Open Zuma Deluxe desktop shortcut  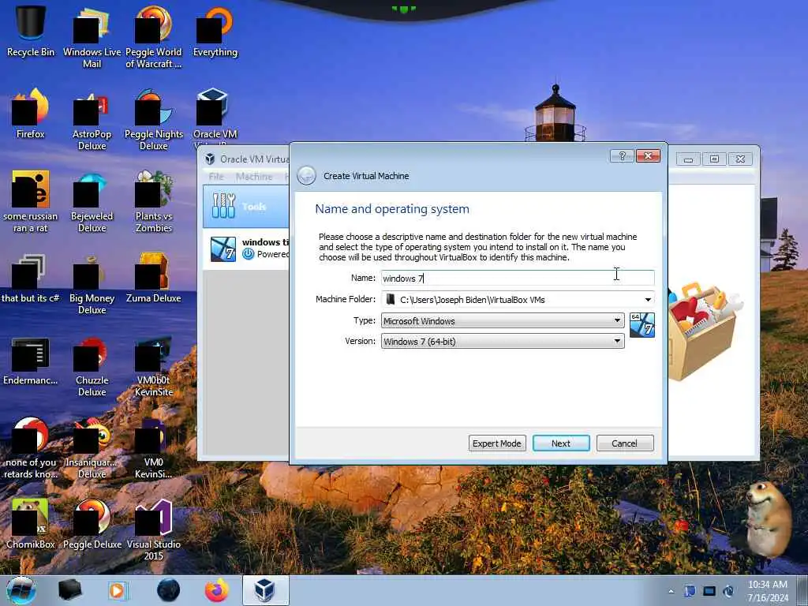(x=154, y=279)
